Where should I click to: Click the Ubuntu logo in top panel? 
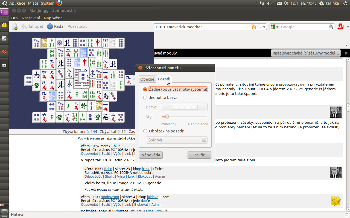[5, 3]
